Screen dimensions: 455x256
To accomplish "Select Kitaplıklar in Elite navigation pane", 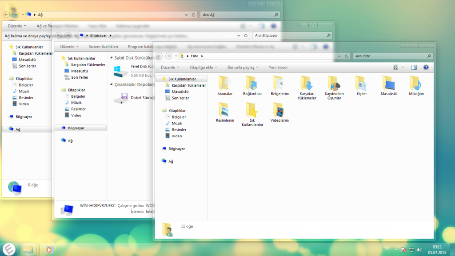I will click(x=176, y=111).
